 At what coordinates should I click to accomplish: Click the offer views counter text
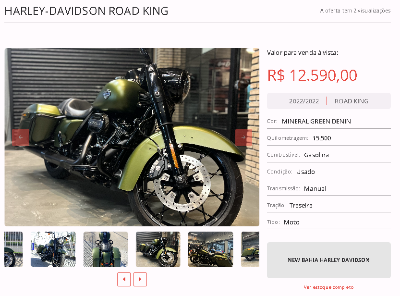click(x=355, y=11)
